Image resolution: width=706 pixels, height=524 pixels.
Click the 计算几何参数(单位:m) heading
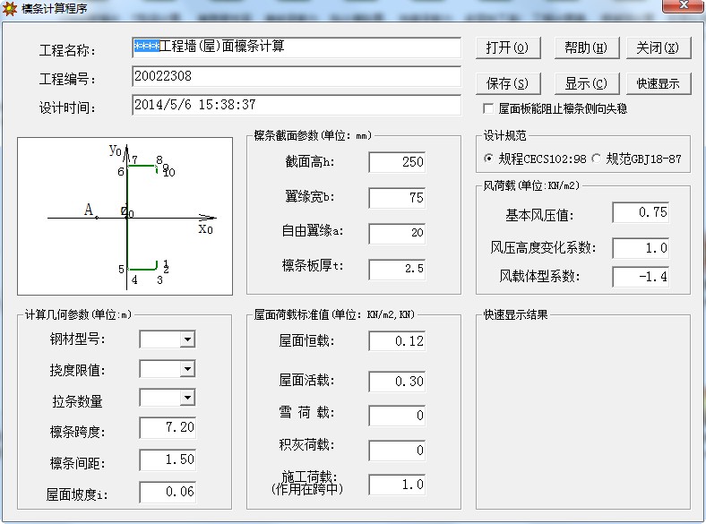click(x=78, y=314)
